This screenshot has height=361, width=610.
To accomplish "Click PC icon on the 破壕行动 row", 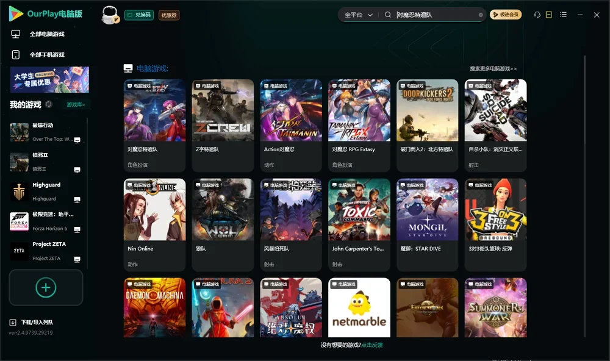I will (77, 140).
